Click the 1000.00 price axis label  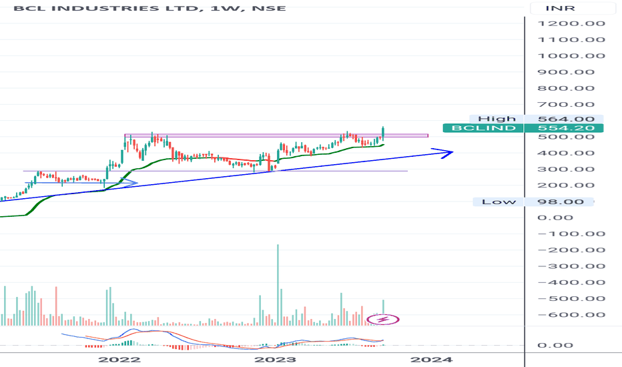tap(571, 56)
